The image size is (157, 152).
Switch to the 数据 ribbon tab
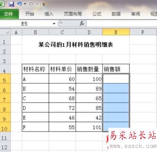click(116, 14)
